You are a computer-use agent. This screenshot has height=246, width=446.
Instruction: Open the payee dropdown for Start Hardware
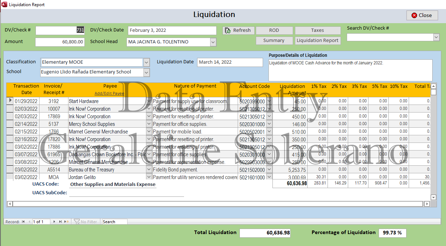point(149,101)
